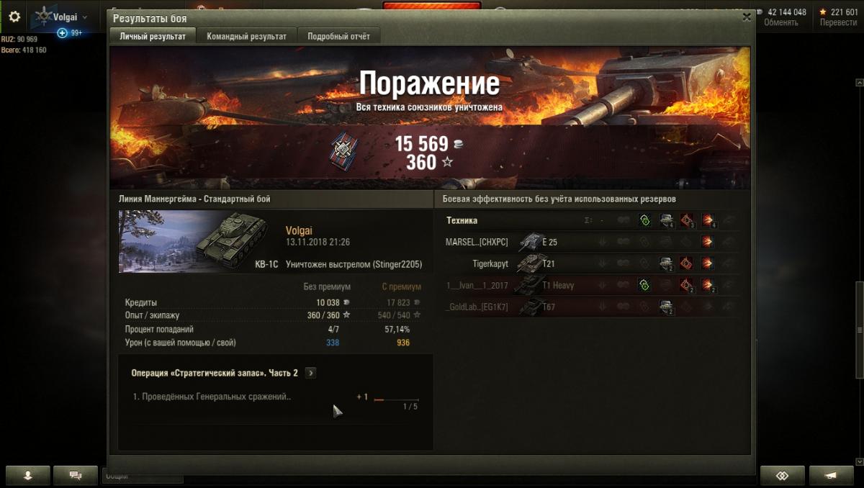Open the megaphone notifications button at the bottom right
The image size is (864, 488).
(831, 476)
